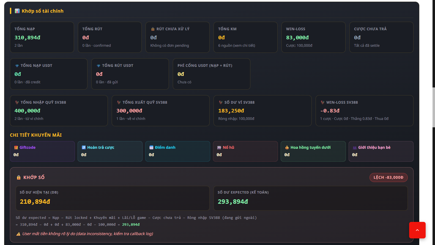Click the 'Ròng nhập: 100,000đ' text
This screenshot has height=245, width=435.
click(236, 119)
